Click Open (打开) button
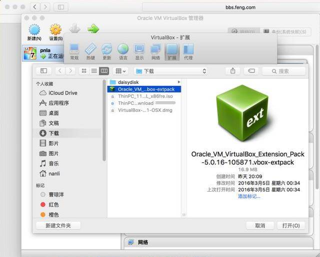This screenshot has width=320, height=257. [291, 225]
